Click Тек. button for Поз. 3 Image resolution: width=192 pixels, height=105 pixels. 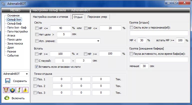tap(118, 93)
